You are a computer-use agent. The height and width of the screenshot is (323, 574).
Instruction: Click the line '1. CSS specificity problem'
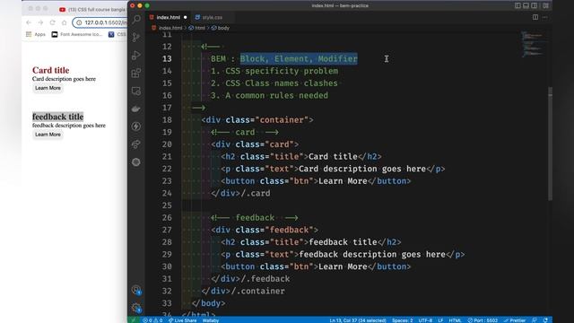[274, 71]
